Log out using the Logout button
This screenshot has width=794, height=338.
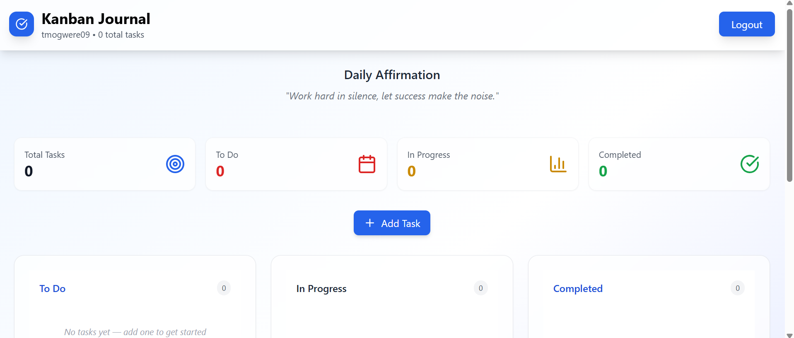tap(747, 24)
